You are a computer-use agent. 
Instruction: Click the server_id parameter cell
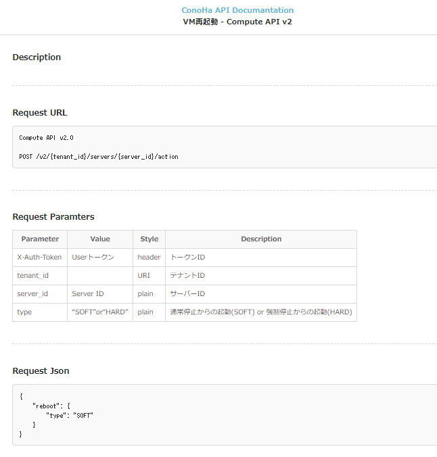pos(32,294)
